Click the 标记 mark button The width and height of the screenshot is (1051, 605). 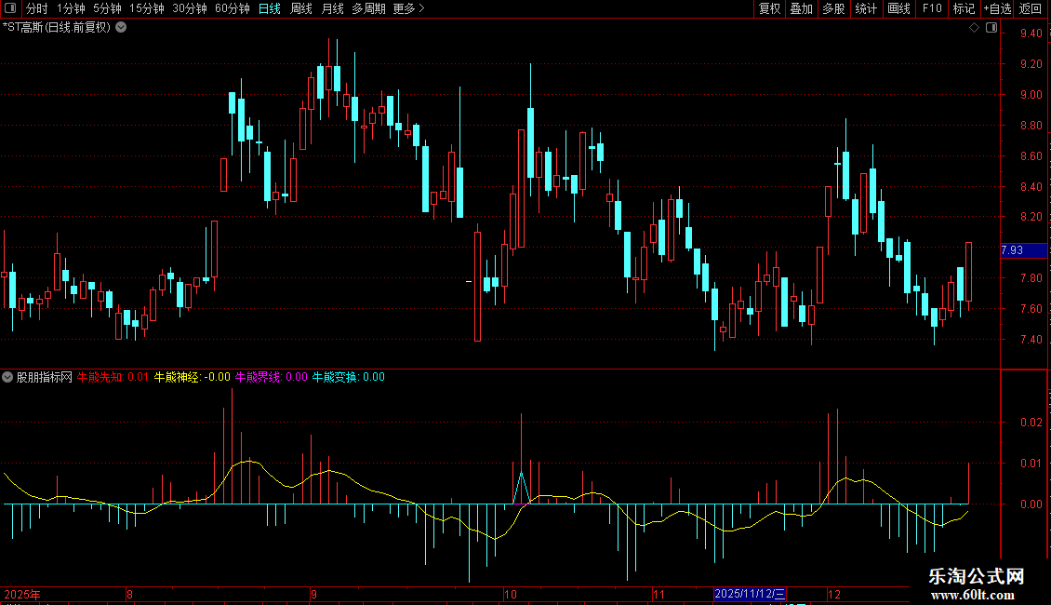964,8
